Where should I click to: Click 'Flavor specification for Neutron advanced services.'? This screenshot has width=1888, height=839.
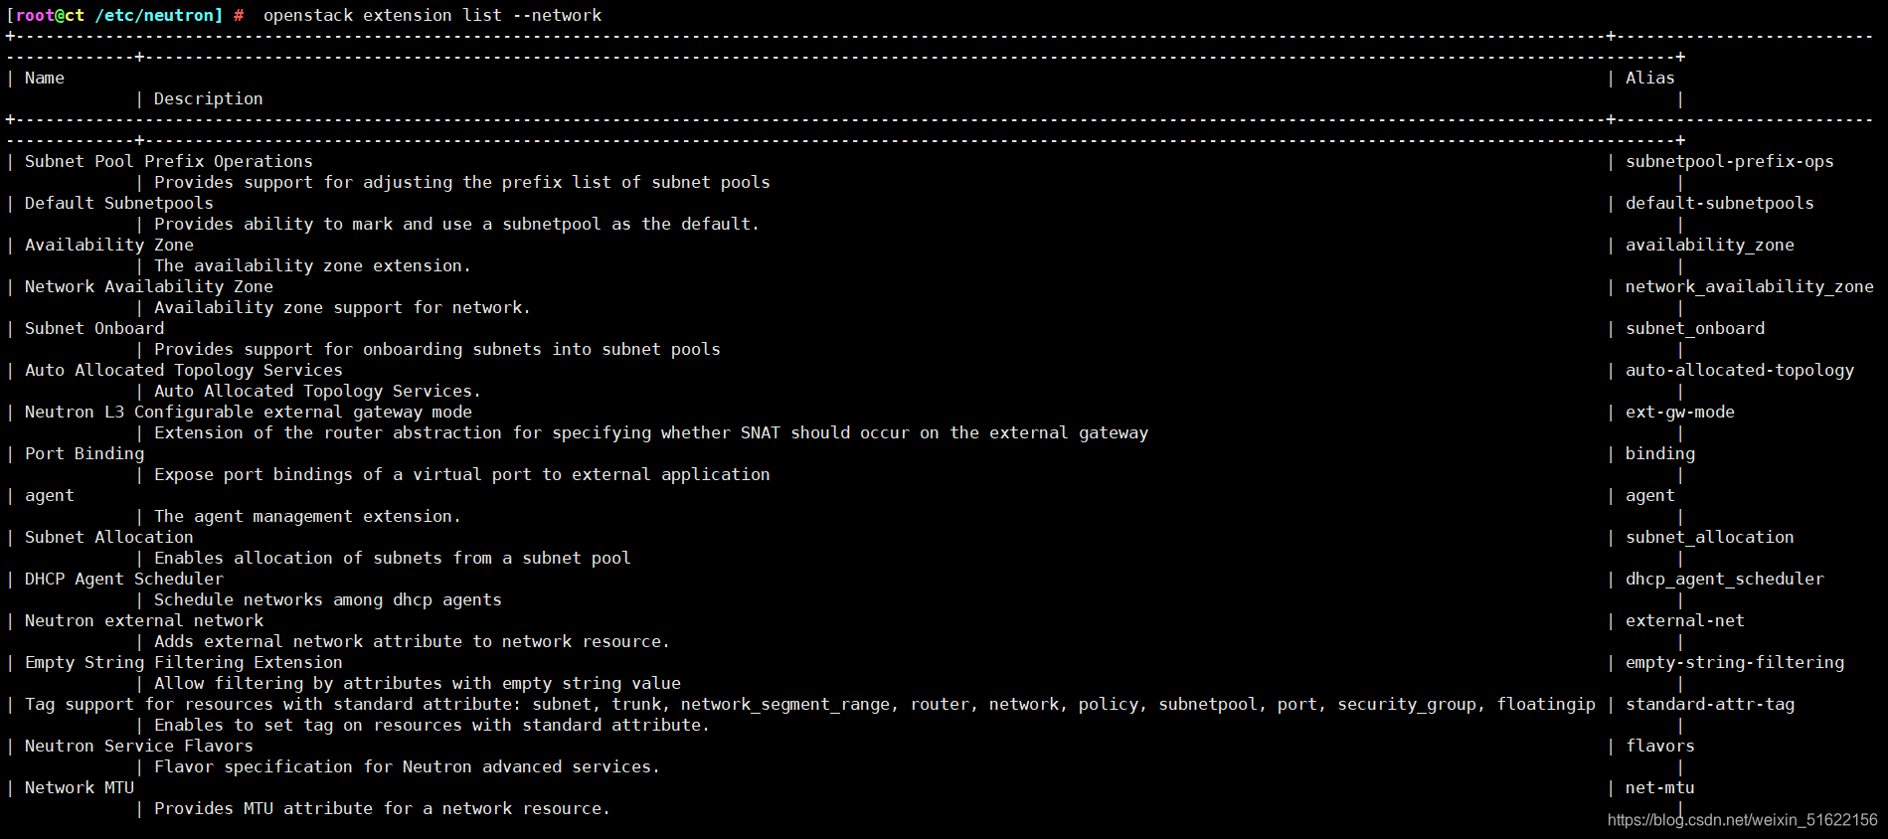408,767
